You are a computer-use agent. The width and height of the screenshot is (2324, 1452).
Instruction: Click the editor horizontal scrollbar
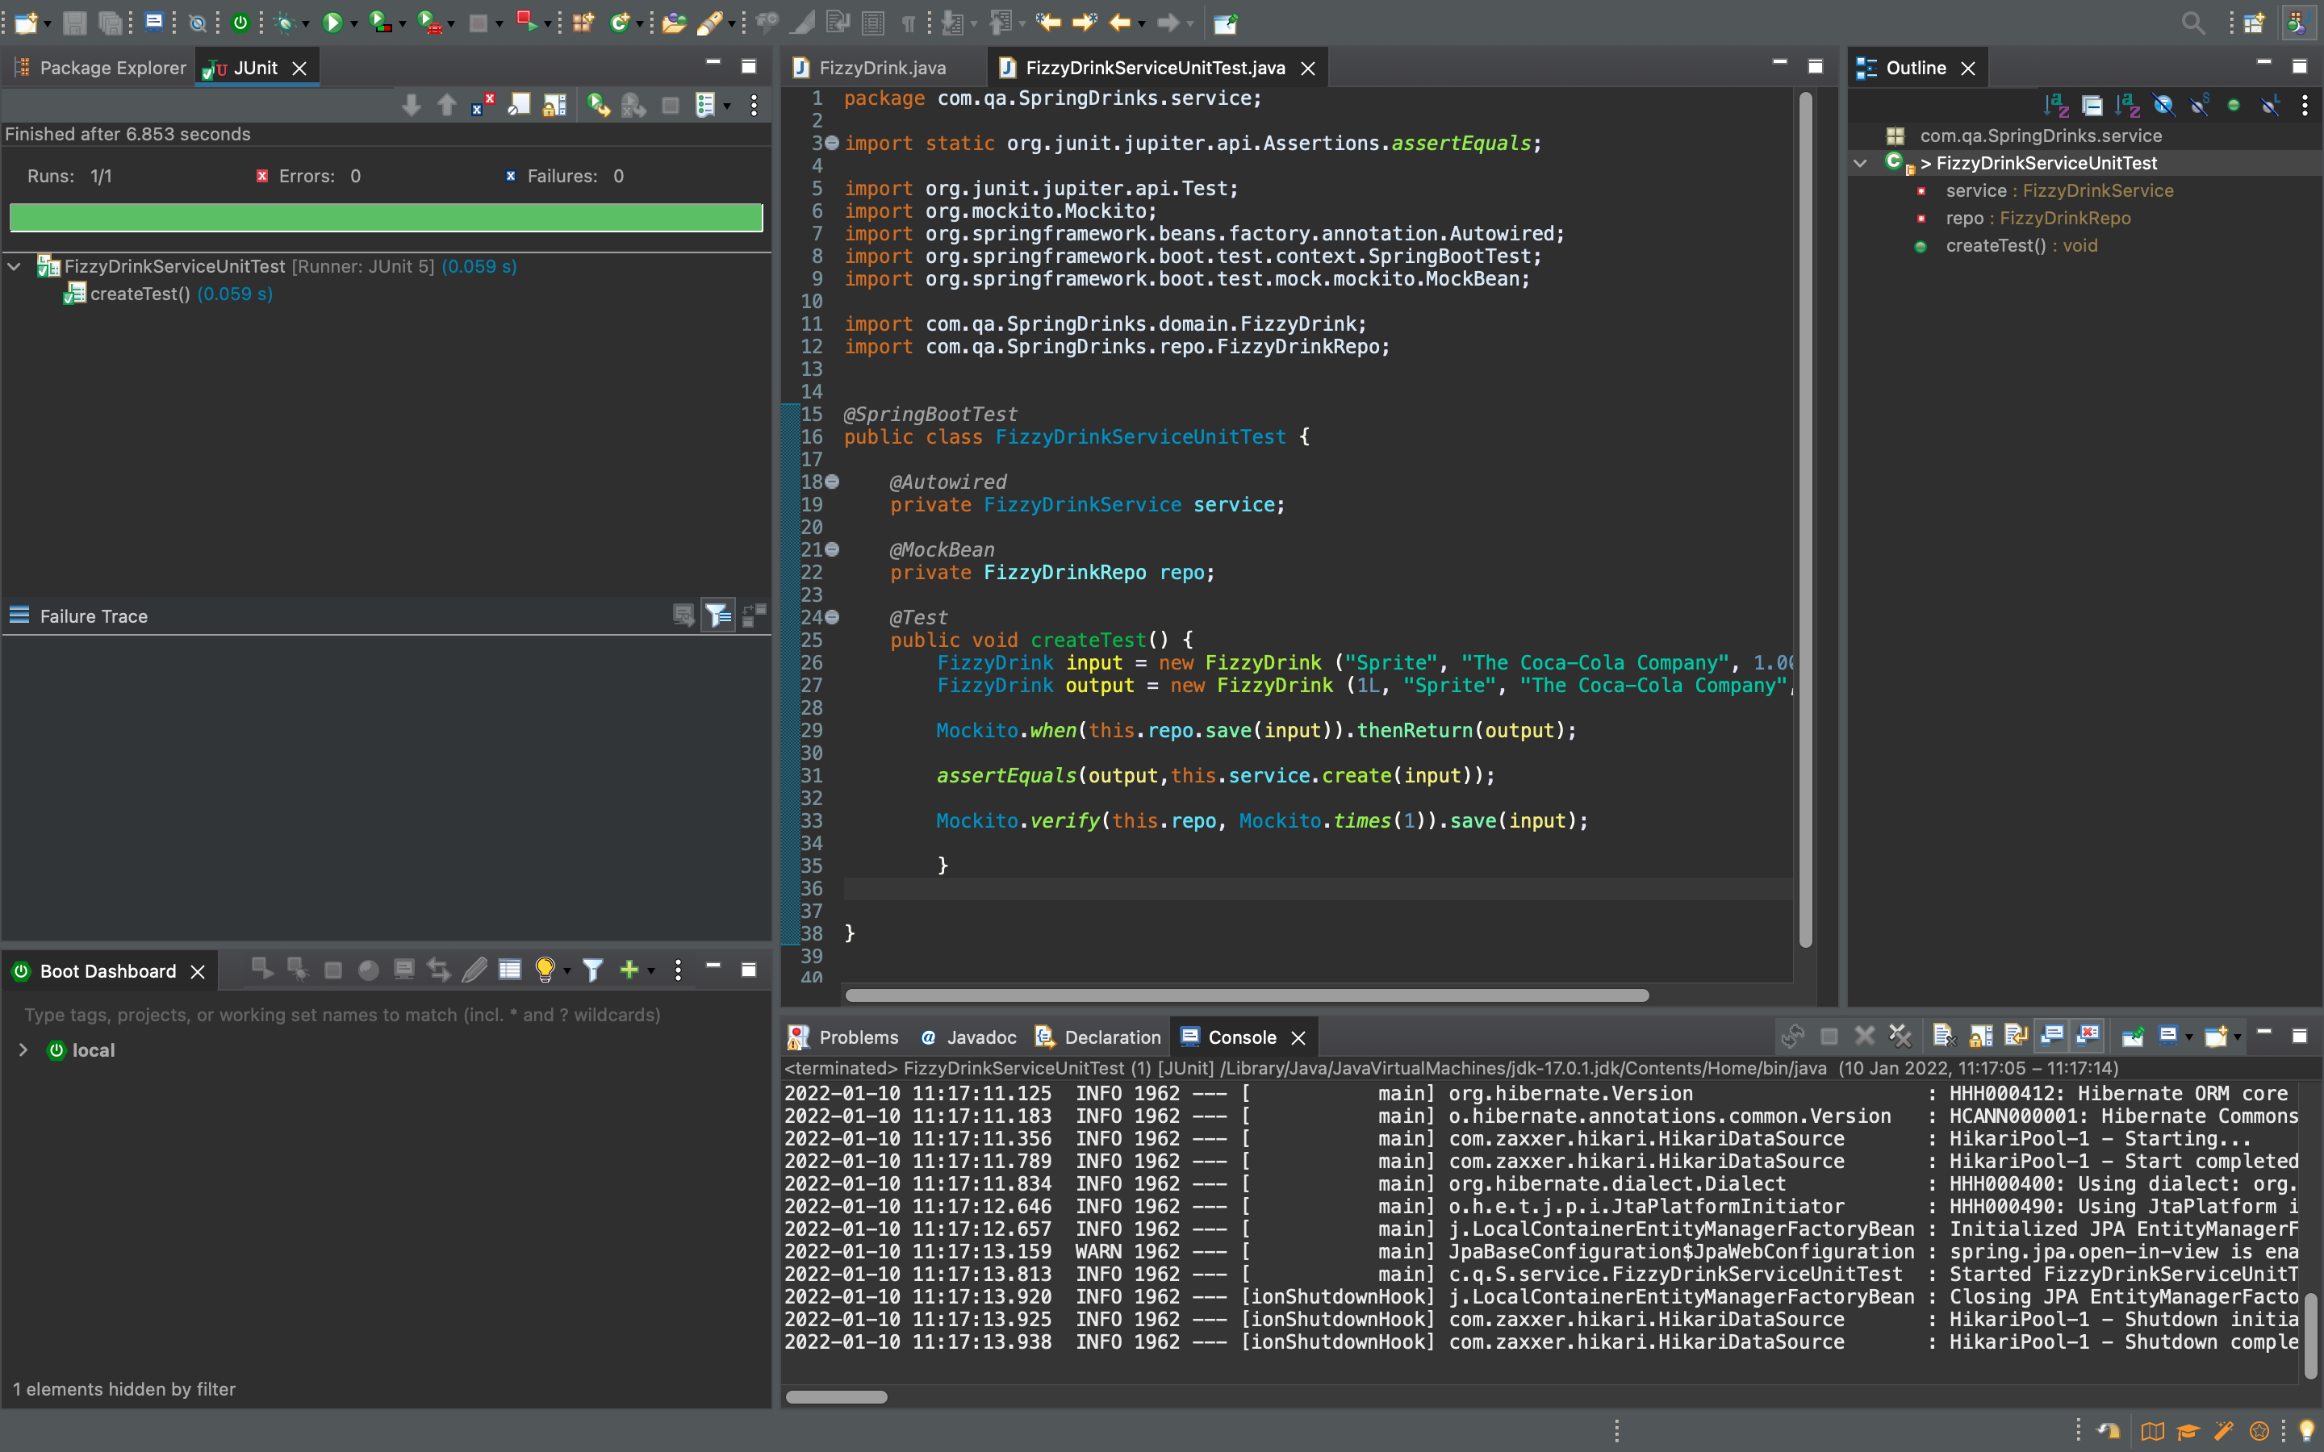point(1246,995)
